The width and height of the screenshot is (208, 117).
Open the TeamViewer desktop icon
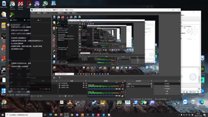click(185, 103)
